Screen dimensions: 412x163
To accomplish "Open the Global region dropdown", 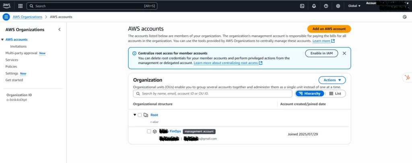I will (x=354, y=6).
